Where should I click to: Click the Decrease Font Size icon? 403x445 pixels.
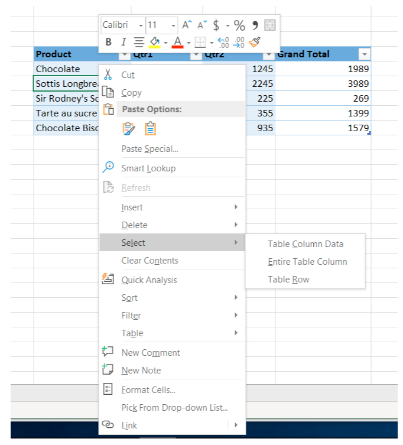(x=202, y=25)
